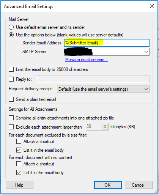Select Use the options below radio button
159x195 pixels.
tap(11, 35)
